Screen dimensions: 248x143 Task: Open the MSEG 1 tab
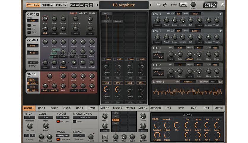pos(105,108)
